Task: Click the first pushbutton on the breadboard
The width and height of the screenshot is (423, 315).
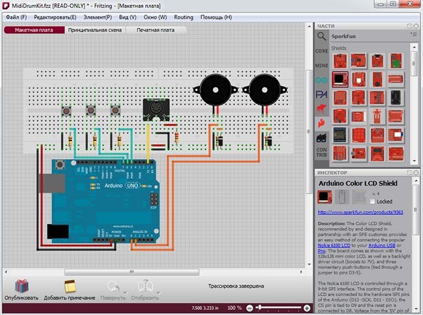Action: 66,110
